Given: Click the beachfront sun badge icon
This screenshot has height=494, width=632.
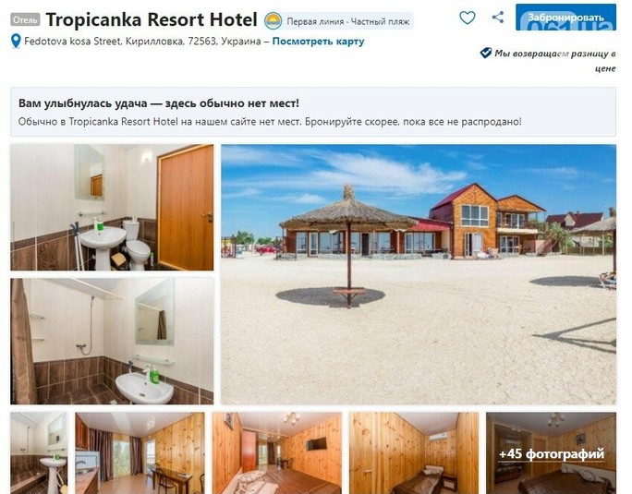Looking at the screenshot, I should click(273, 20).
